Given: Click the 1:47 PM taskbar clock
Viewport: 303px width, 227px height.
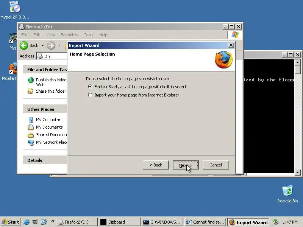Looking at the screenshot, I should (x=290, y=222).
